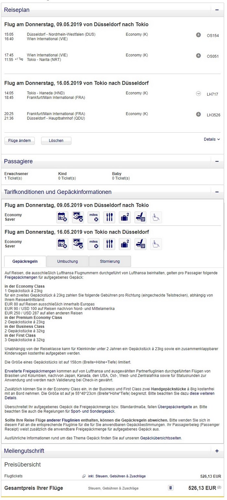Click the Lufthansa crane icon beside LH717

point(198,94)
